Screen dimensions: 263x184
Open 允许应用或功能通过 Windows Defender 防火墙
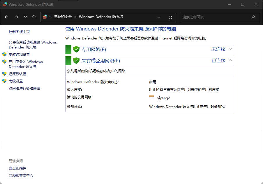click(33, 45)
